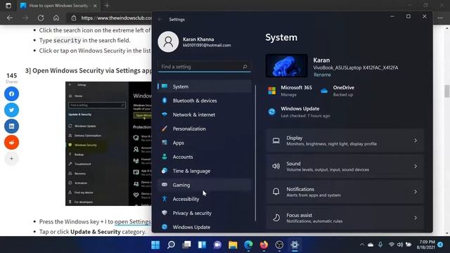Screen dimensions: 450x253
Task: Open Microsoft Edge from the taskbar
Action: click(x=248, y=245)
